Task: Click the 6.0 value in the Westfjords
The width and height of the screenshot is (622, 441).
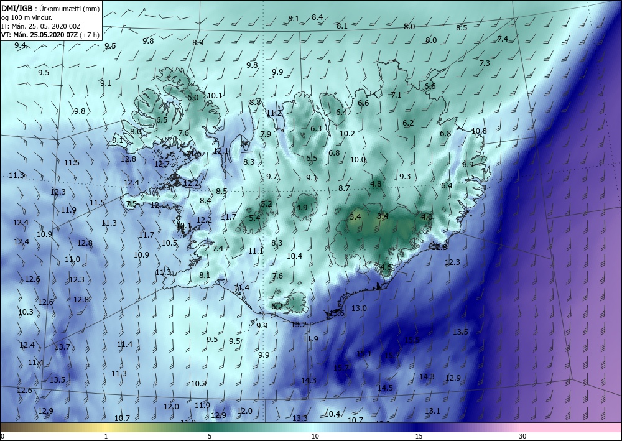Action: coord(193,98)
